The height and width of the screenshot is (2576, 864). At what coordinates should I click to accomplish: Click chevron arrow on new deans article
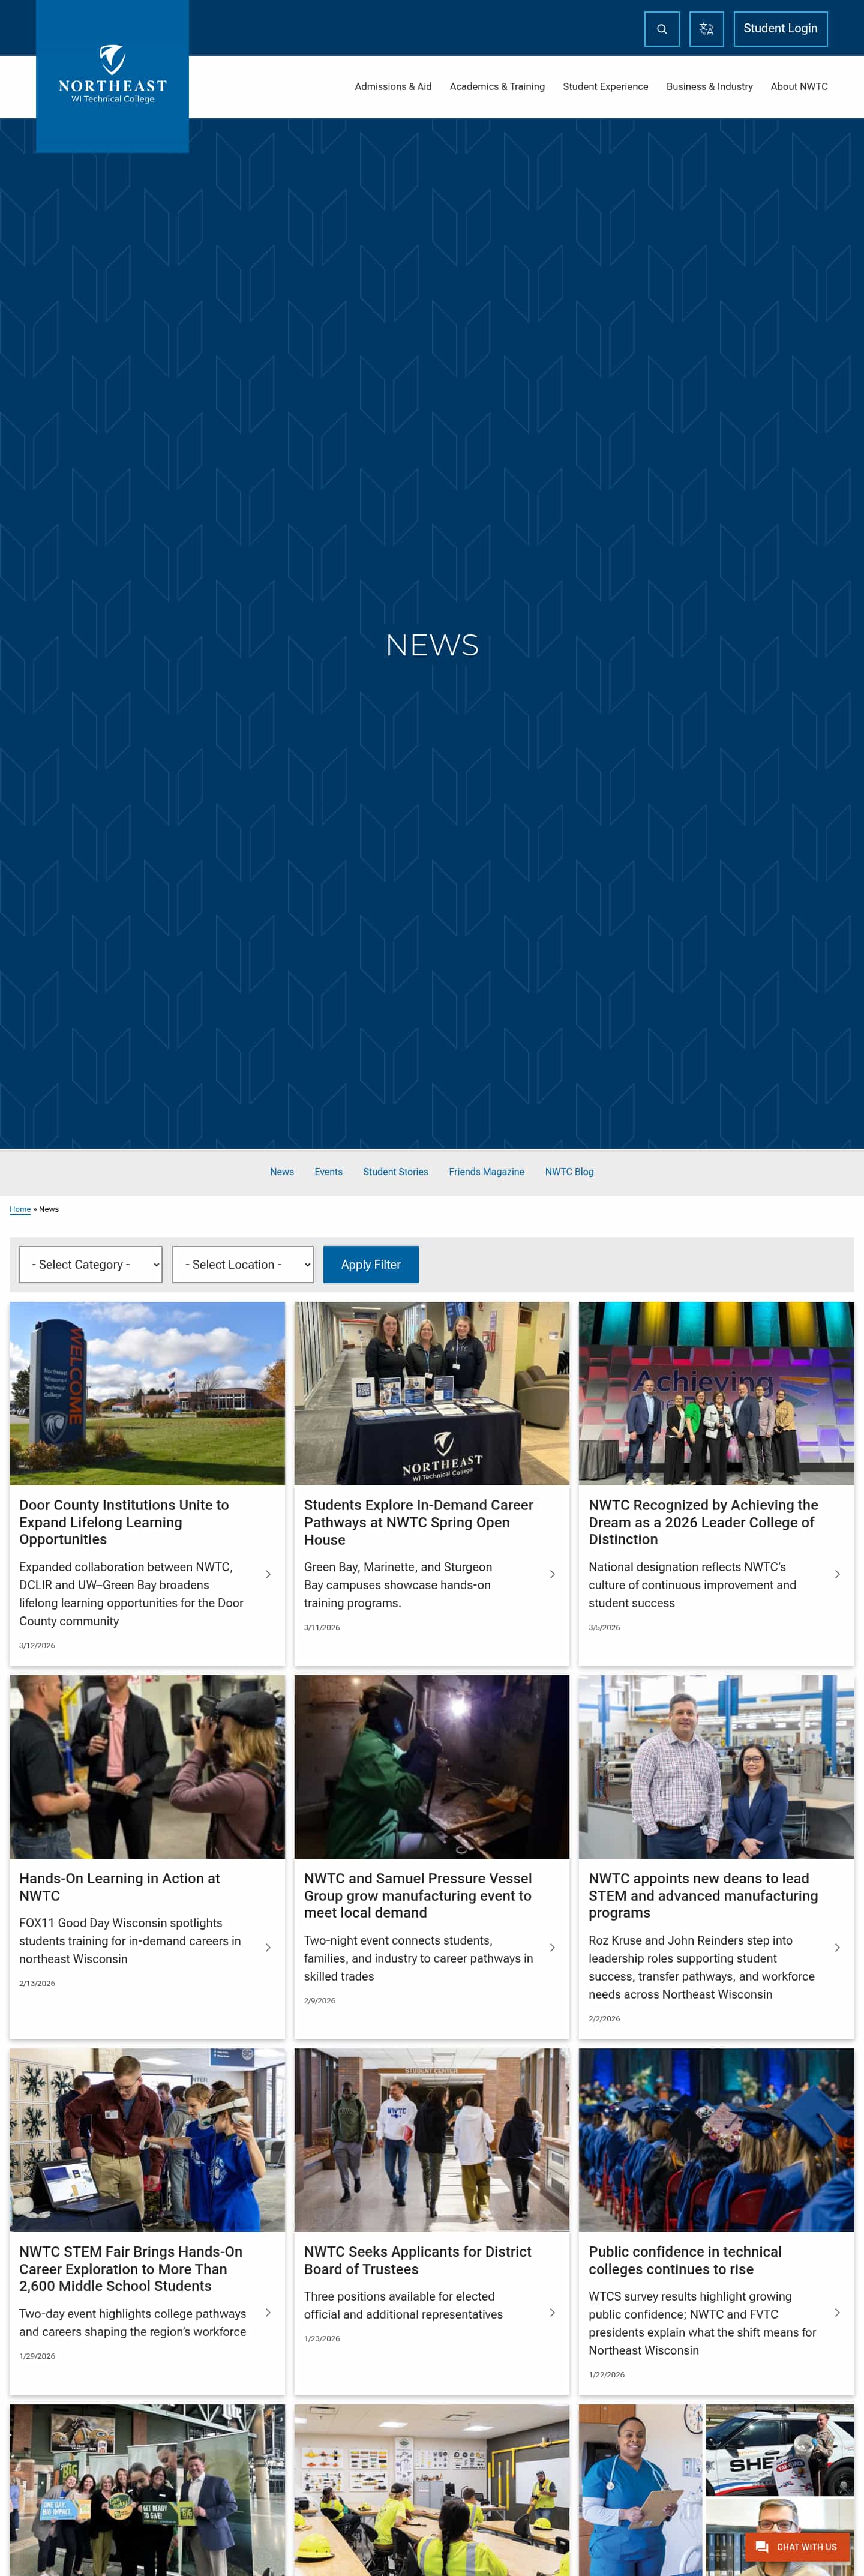pyautogui.click(x=837, y=1947)
